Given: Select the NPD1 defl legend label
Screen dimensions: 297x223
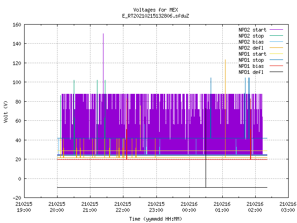Looking at the screenshot, I should click(251, 72).
